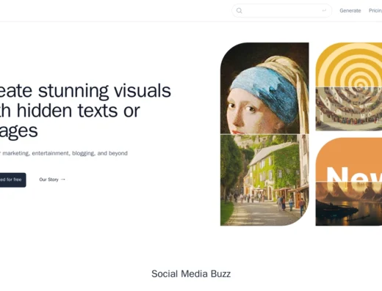Select the girl with blue headband image
Screen dimensions: 382x291
coord(264,88)
